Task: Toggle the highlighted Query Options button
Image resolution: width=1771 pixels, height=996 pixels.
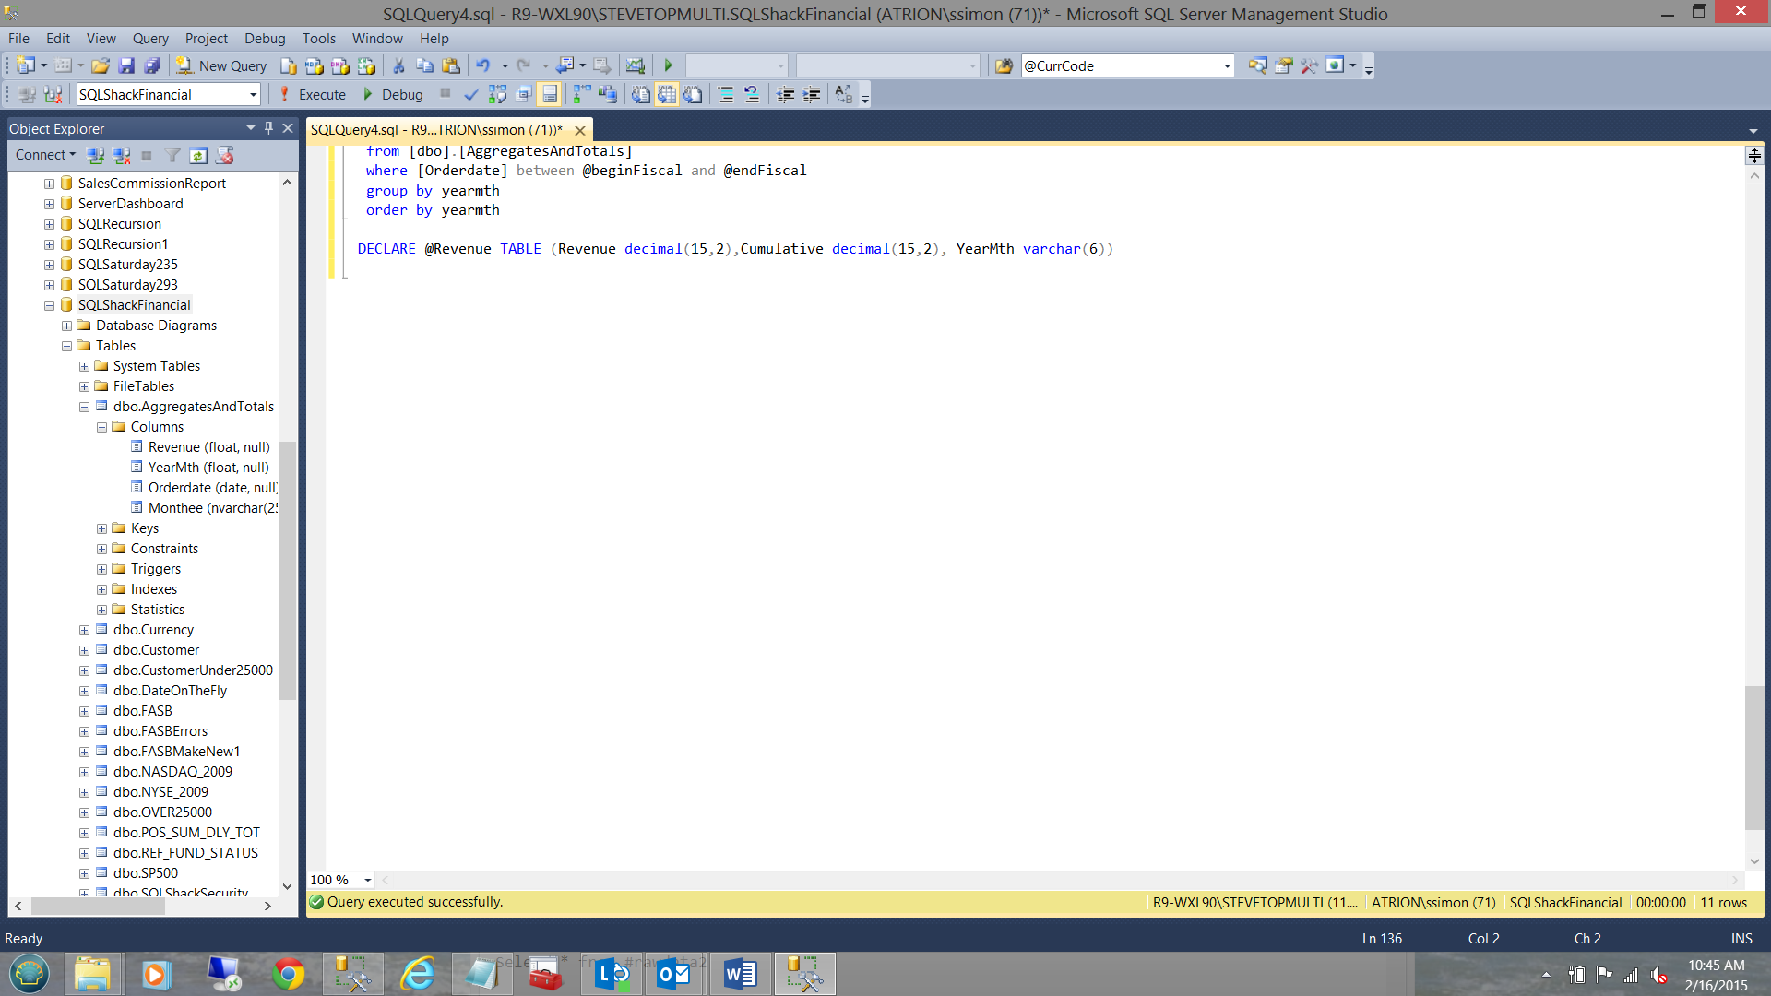Action: click(x=550, y=95)
